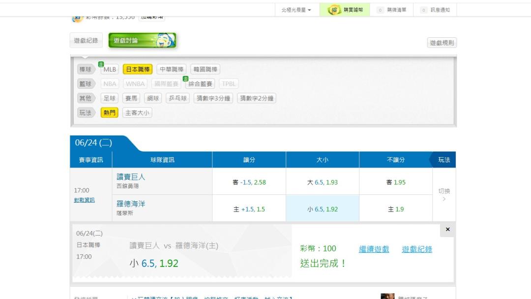Click the 籃球 category label
531x299 pixels.
point(86,84)
